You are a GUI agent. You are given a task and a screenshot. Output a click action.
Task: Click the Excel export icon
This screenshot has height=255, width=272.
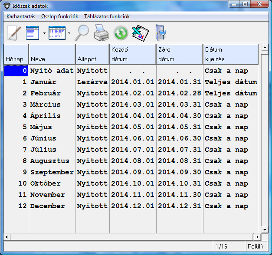point(141,33)
